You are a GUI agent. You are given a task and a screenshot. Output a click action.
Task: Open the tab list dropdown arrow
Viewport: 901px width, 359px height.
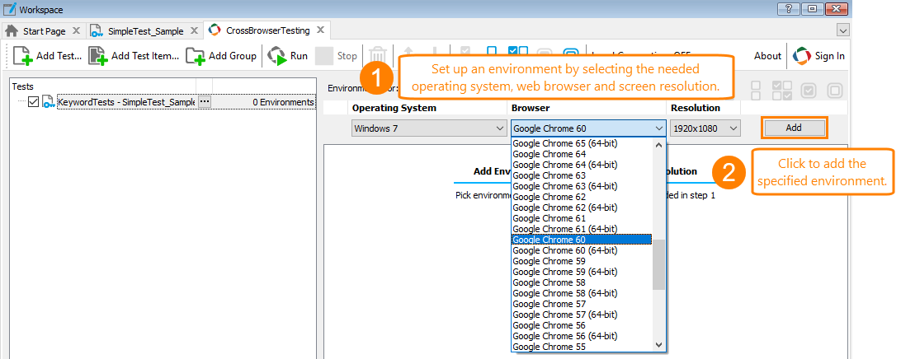tap(843, 30)
